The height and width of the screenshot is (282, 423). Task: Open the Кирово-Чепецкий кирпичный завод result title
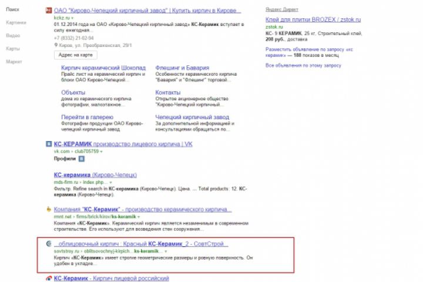point(147,11)
